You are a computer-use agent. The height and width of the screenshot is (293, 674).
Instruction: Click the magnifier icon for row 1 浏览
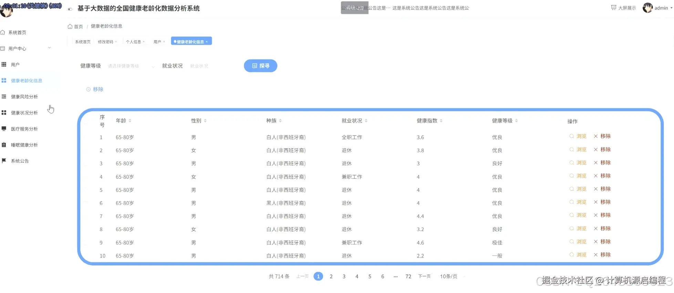tap(571, 136)
